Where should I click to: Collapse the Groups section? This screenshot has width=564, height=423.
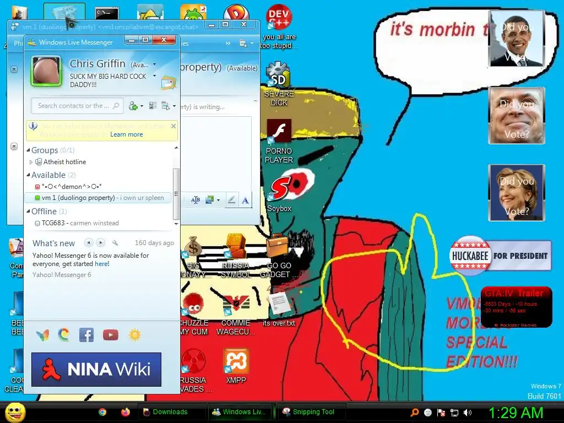tap(29, 150)
